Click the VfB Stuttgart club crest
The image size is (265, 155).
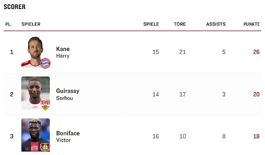coord(45,105)
